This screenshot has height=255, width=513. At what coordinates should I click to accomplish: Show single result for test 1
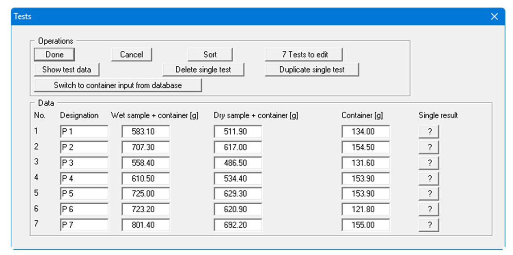(x=429, y=132)
